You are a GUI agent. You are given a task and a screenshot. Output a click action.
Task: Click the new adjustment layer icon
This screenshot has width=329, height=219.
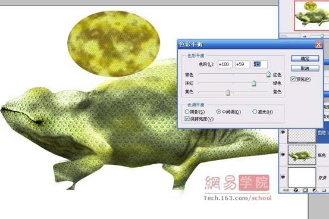coord(315,190)
